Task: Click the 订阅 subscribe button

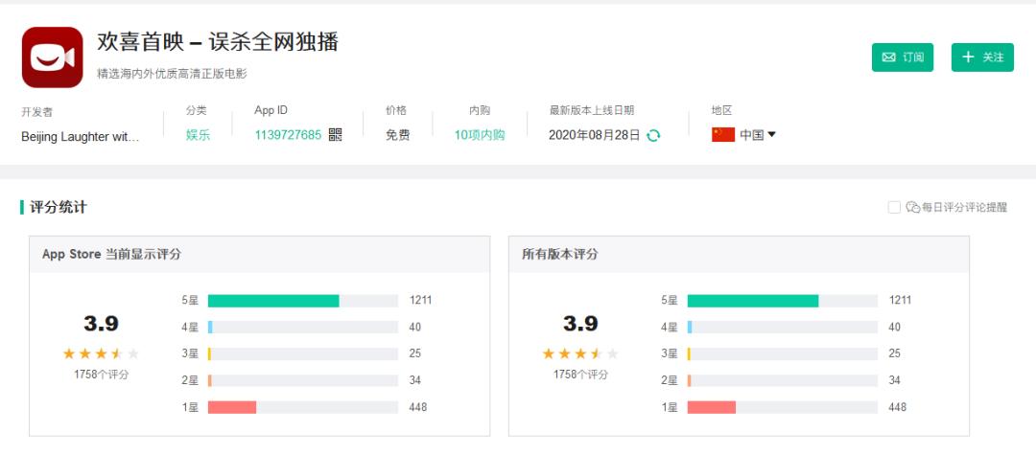Action: (903, 57)
